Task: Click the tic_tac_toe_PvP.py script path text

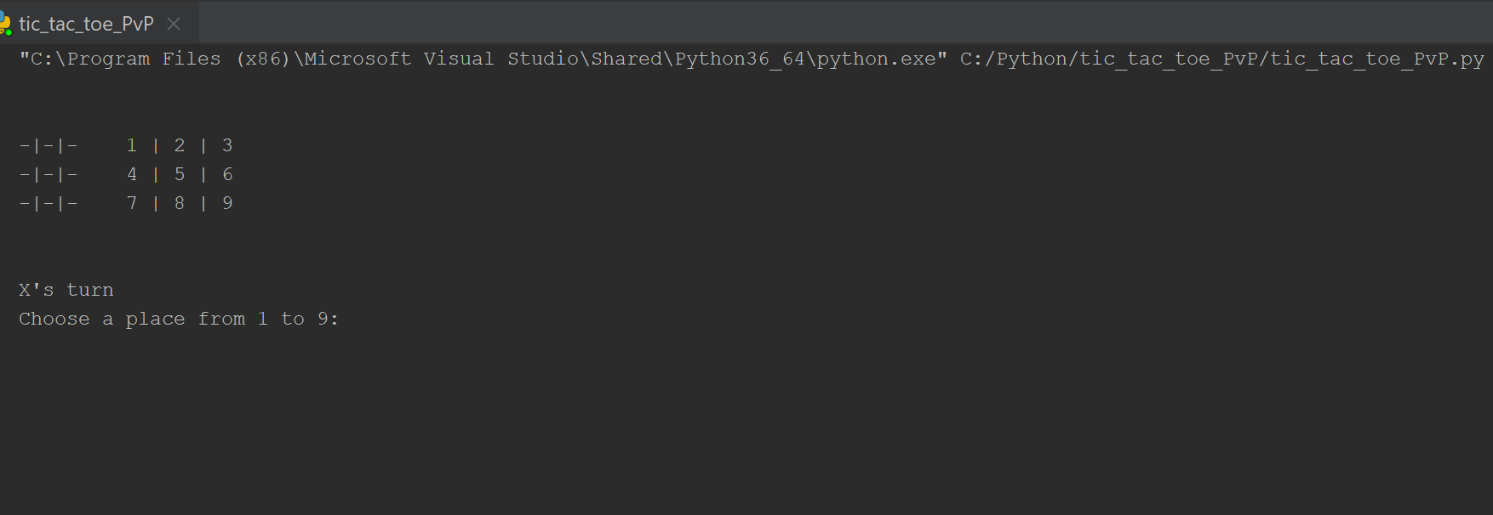Action: pos(1222,59)
